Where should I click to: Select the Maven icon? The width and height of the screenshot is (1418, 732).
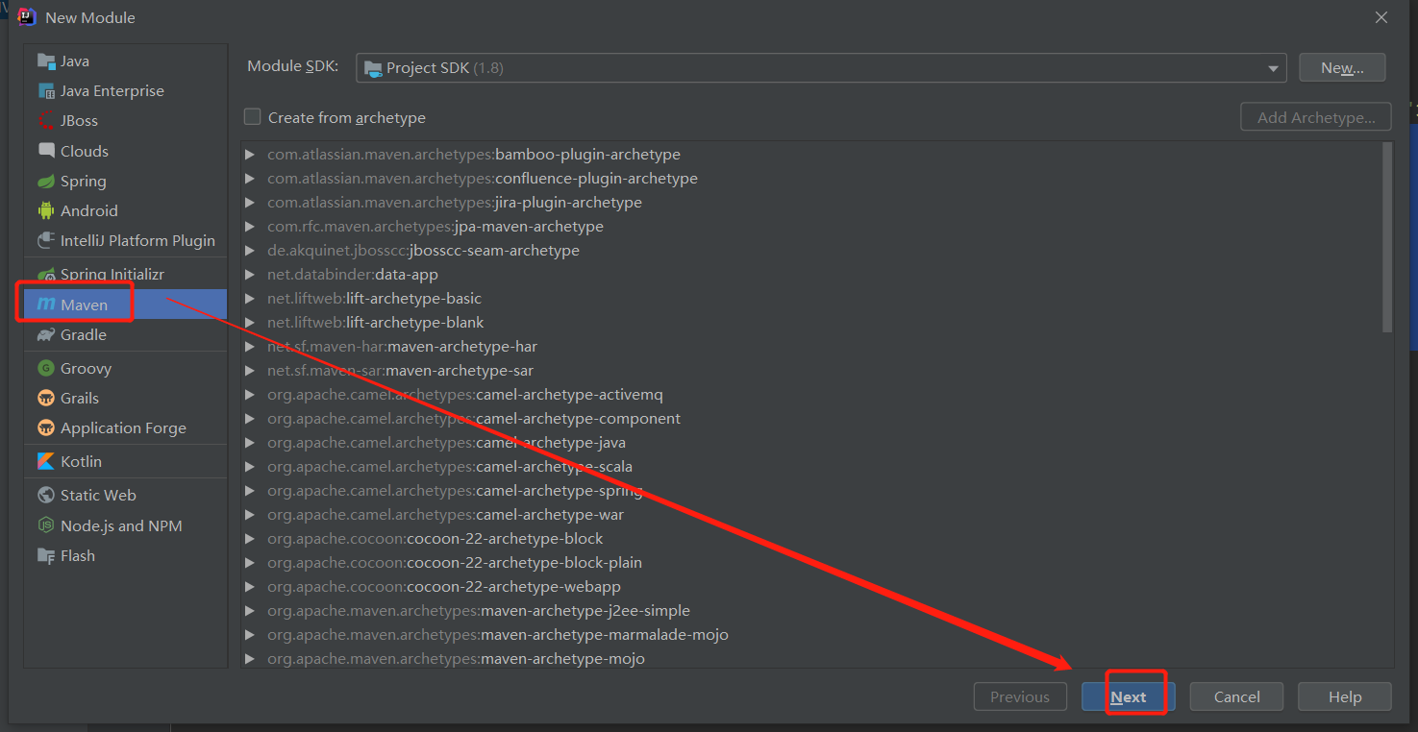tap(46, 305)
